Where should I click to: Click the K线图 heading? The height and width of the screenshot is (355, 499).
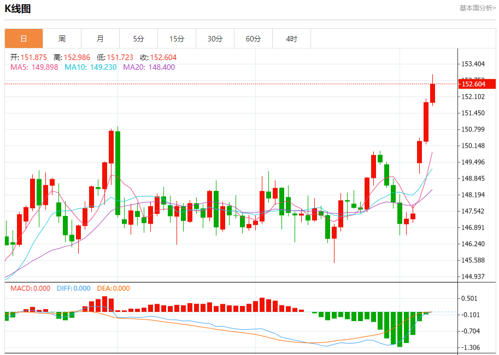pos(18,9)
